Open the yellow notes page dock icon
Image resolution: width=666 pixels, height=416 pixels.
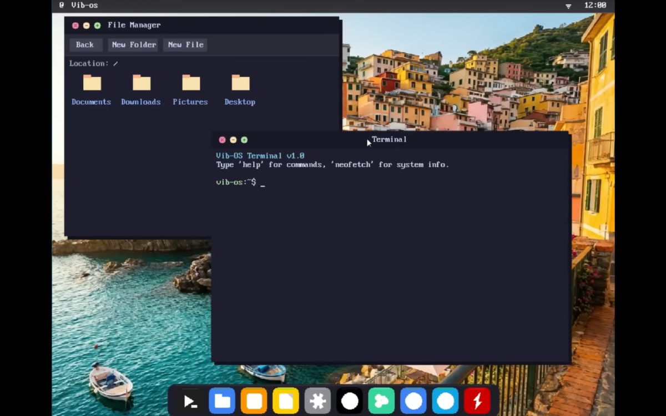click(286, 401)
